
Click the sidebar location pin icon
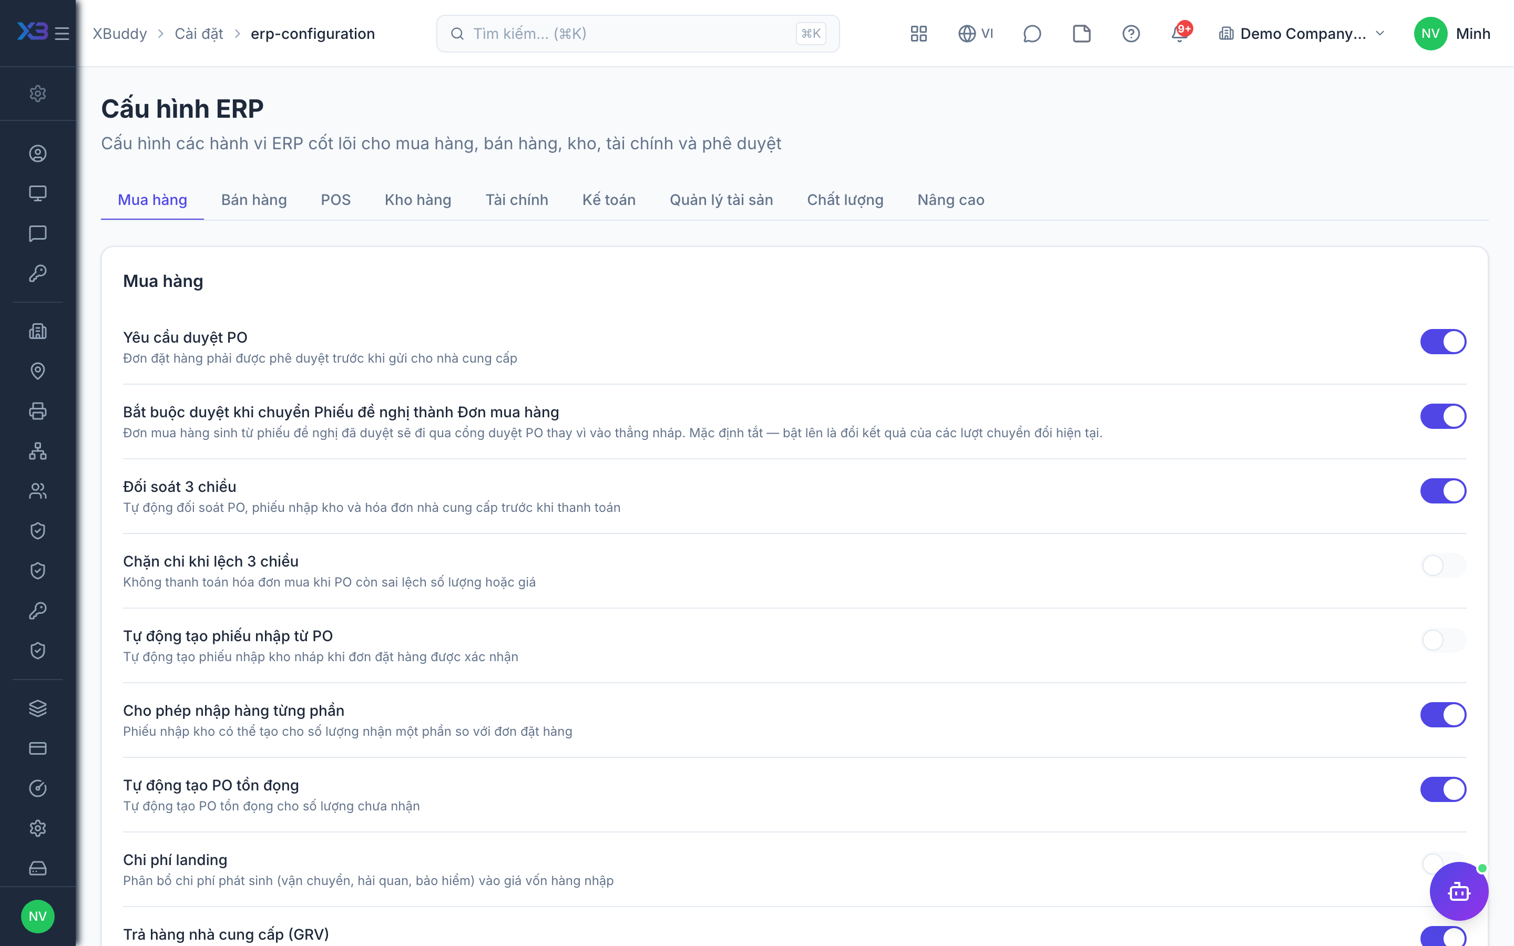pos(37,371)
